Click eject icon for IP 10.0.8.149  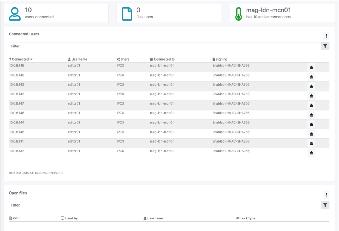[x=311, y=77]
